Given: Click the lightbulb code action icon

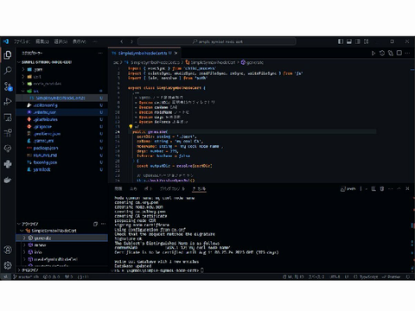Looking at the screenshot, I should point(131,126).
